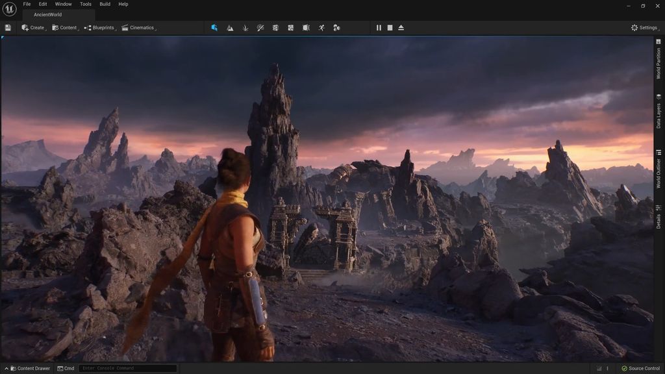Activate Mesh Paint mode

[260, 27]
